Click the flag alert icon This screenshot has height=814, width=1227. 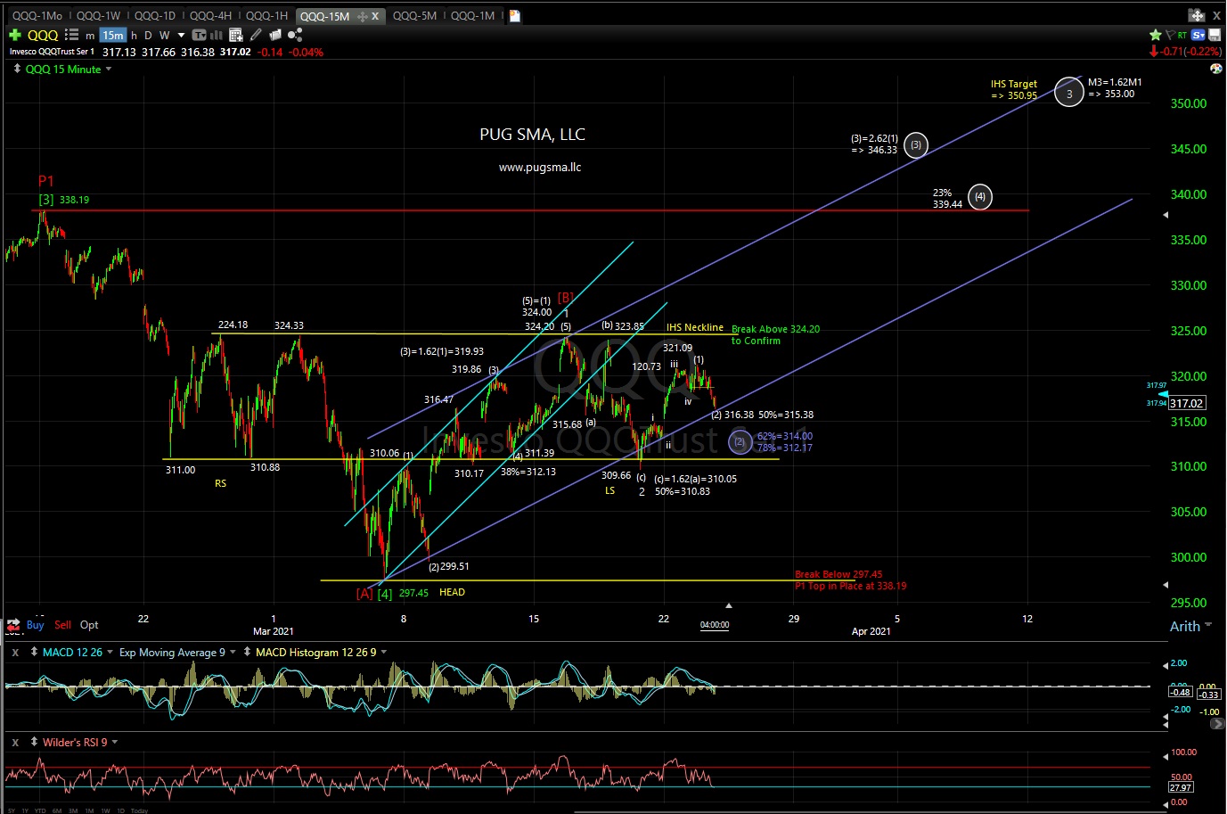pyautogui.click(x=1170, y=35)
